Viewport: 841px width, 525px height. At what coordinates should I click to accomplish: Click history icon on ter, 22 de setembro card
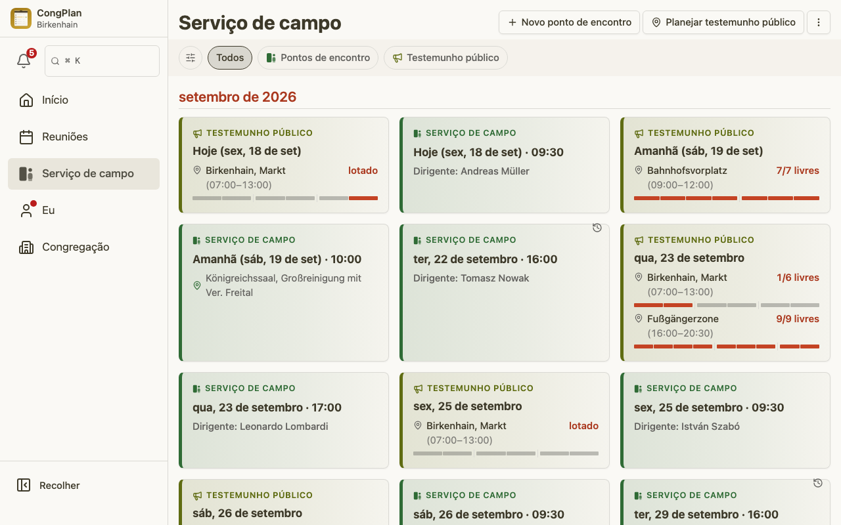tap(597, 228)
